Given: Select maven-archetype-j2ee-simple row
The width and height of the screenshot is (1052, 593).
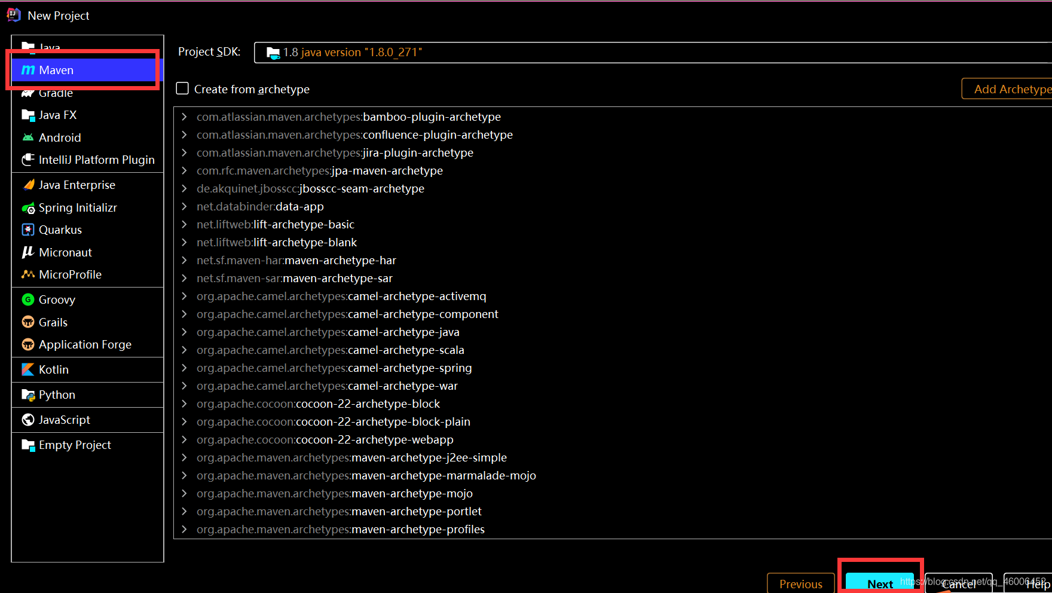Looking at the screenshot, I should (x=613, y=457).
